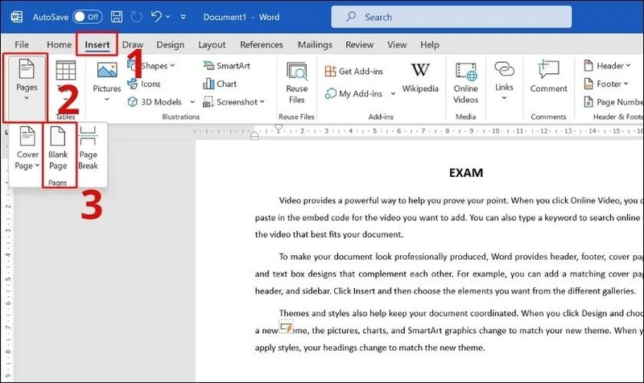Image resolution: width=644 pixels, height=383 pixels.
Task: Click the Redo icon
Action: point(136,17)
